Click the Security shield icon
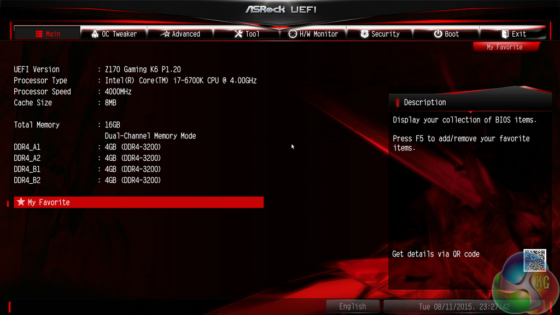This screenshot has width=560, height=315. (x=364, y=34)
